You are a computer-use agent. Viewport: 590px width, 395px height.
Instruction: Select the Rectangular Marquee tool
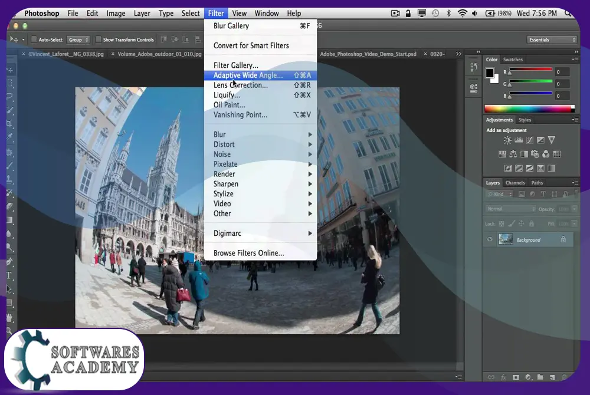click(x=10, y=83)
